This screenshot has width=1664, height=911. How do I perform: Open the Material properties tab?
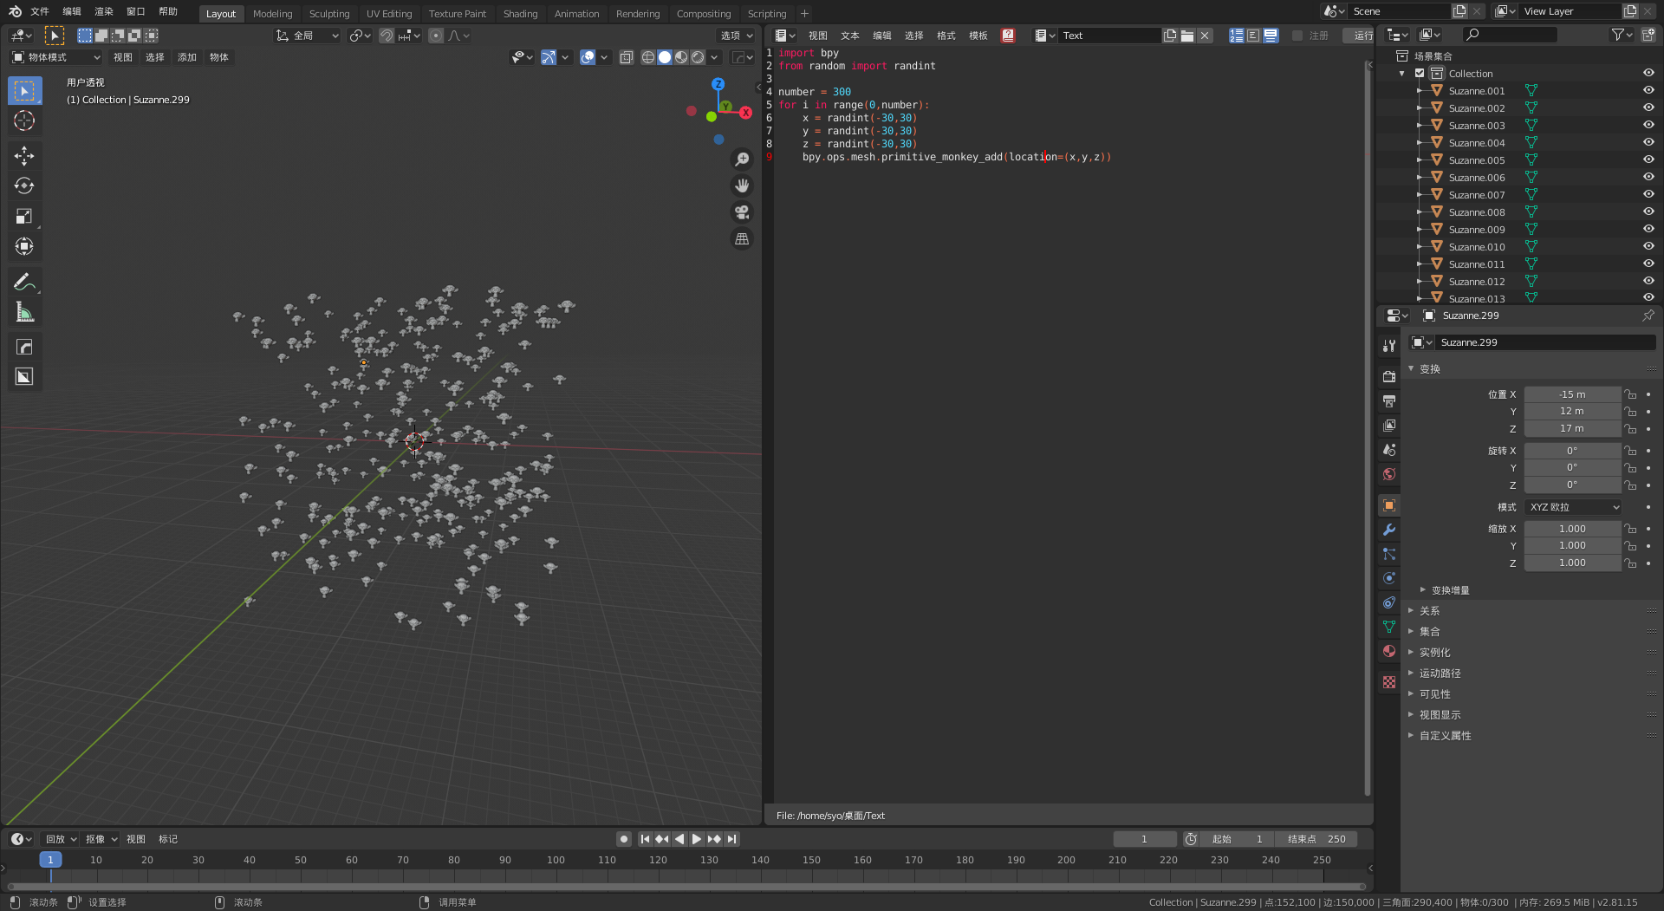[x=1389, y=651]
